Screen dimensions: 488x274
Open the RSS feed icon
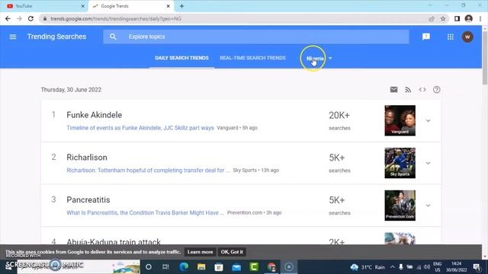tap(408, 90)
